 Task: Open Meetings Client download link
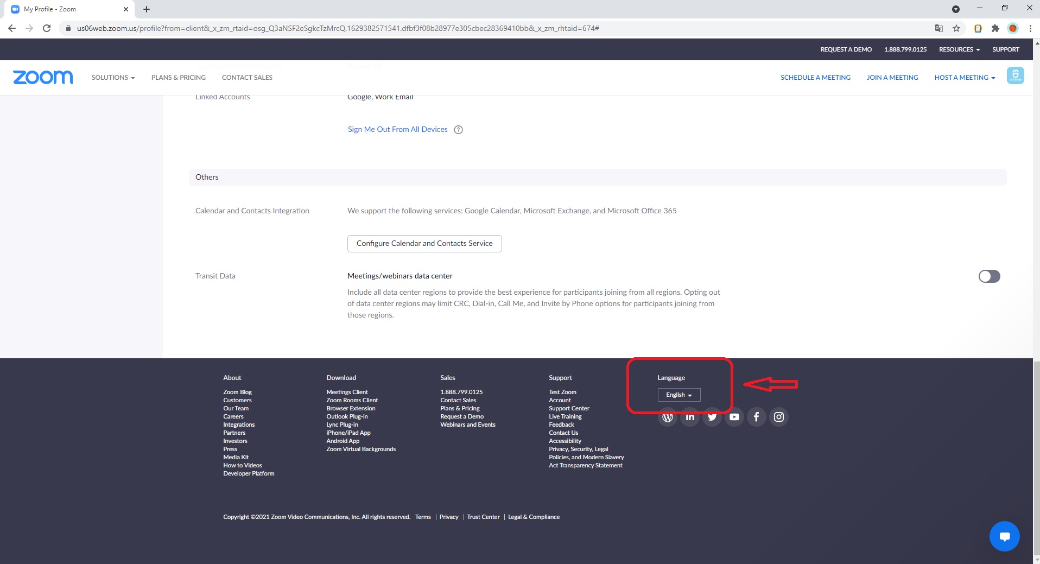point(347,392)
